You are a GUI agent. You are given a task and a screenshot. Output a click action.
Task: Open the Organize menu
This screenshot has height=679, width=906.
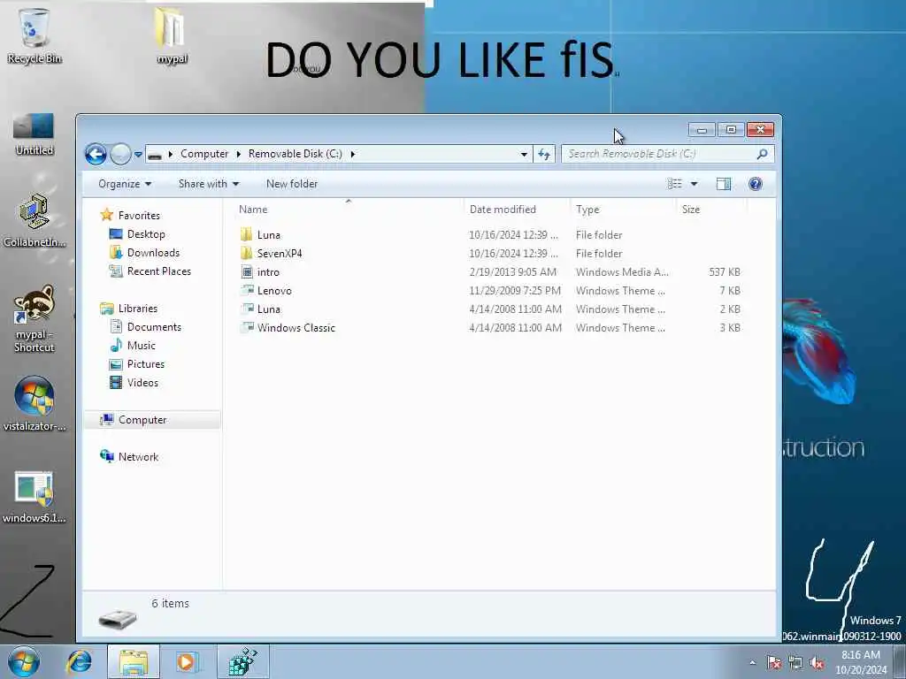pyautogui.click(x=125, y=184)
